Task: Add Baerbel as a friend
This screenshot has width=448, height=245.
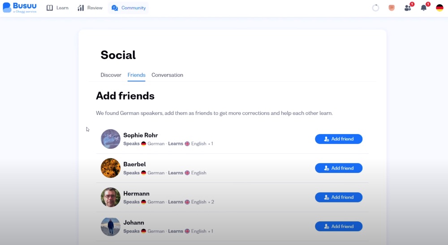Action: [x=339, y=168]
